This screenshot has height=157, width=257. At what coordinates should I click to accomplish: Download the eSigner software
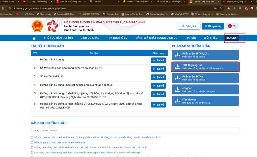pyautogui.click(x=205, y=89)
